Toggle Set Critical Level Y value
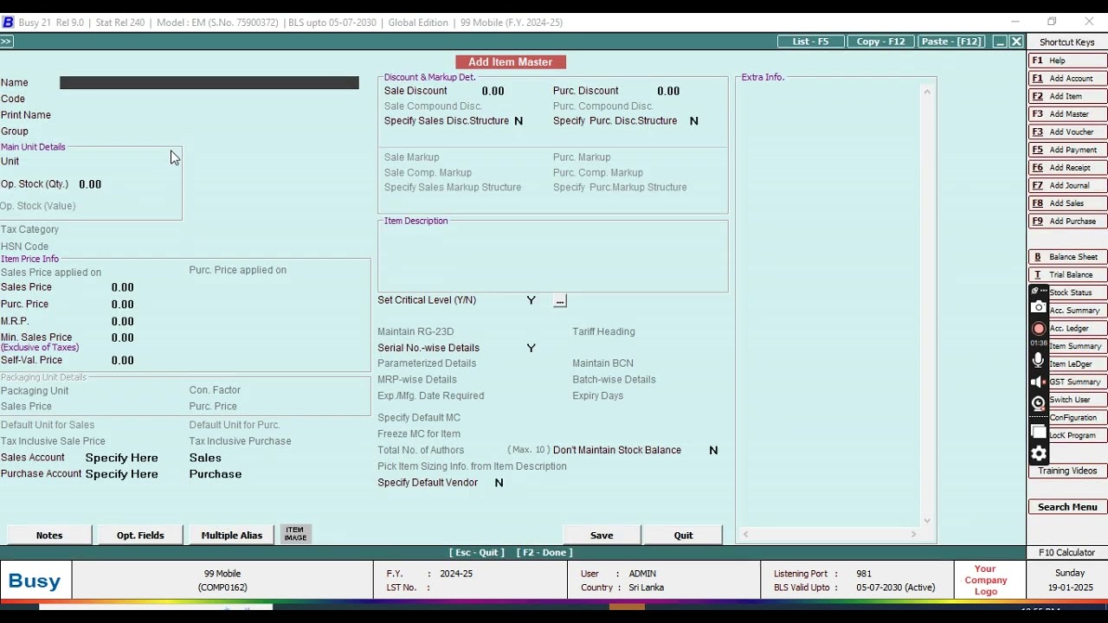Image resolution: width=1108 pixels, height=623 pixels. pyautogui.click(x=531, y=300)
